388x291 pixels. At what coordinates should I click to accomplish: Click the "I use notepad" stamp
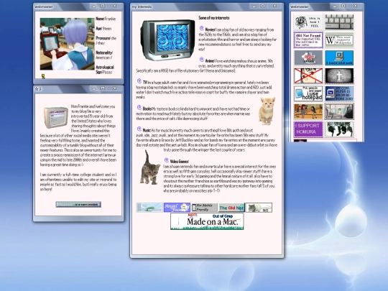[x=308, y=93]
